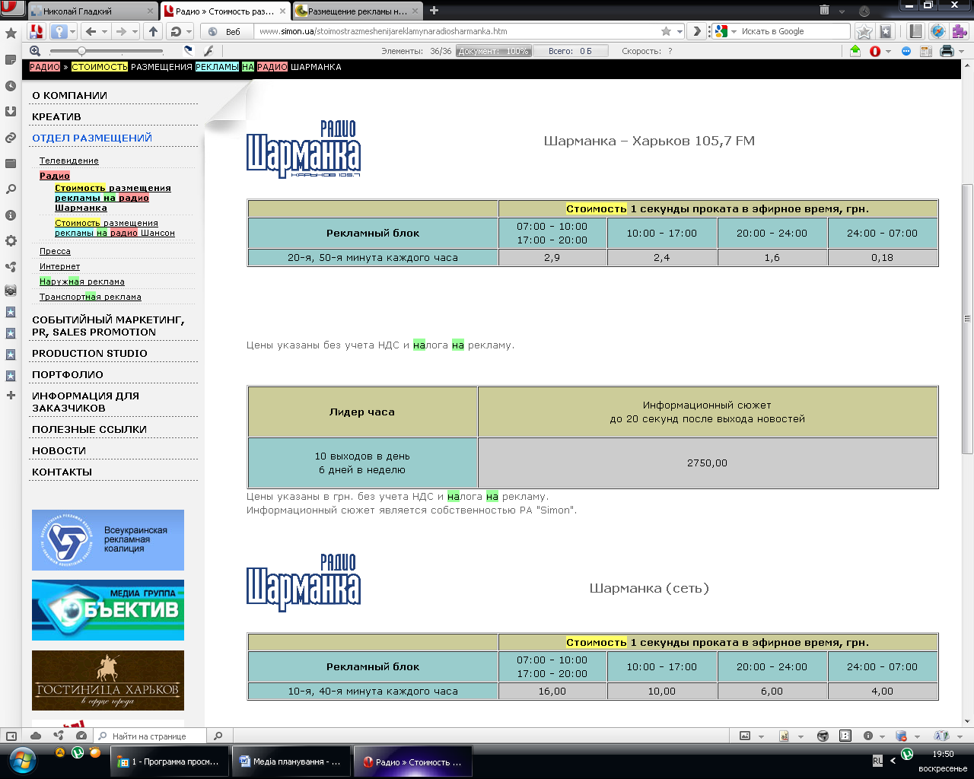Toggle image display button in status bar
Screen dimensions: 974x779
[x=745, y=736]
